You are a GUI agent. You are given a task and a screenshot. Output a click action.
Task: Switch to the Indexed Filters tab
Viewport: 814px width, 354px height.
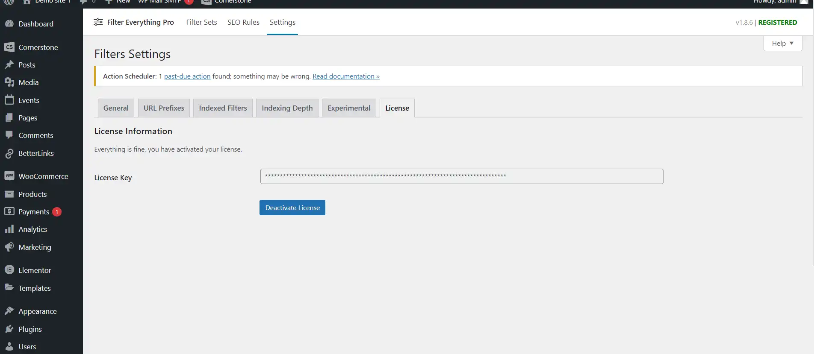tap(223, 108)
